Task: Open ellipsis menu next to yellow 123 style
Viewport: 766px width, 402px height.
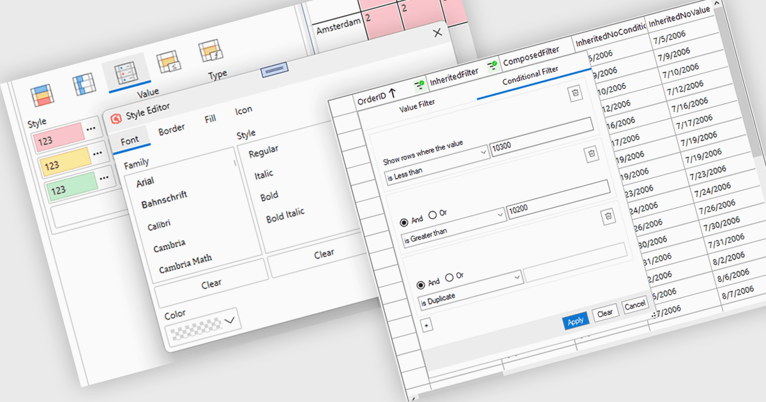Action: pos(98,154)
